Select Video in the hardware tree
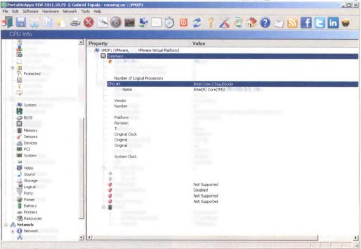Screen dimensions: 361x249 point(29,168)
